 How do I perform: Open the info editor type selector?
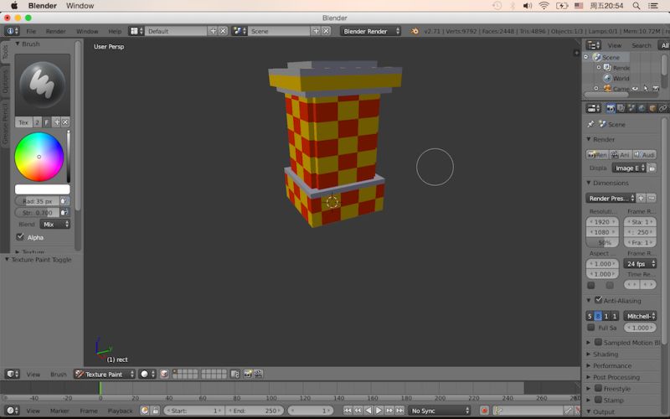pos(12,31)
